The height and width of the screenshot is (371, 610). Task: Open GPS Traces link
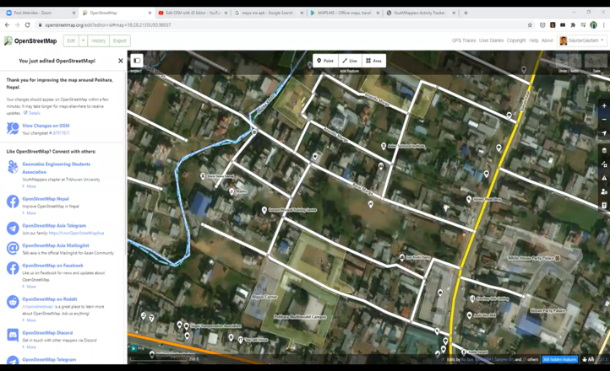coord(463,40)
